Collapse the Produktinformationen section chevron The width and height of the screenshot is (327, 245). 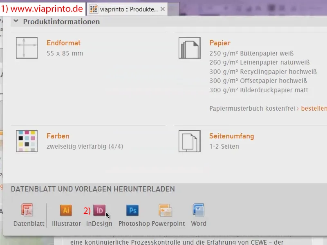click(16, 21)
